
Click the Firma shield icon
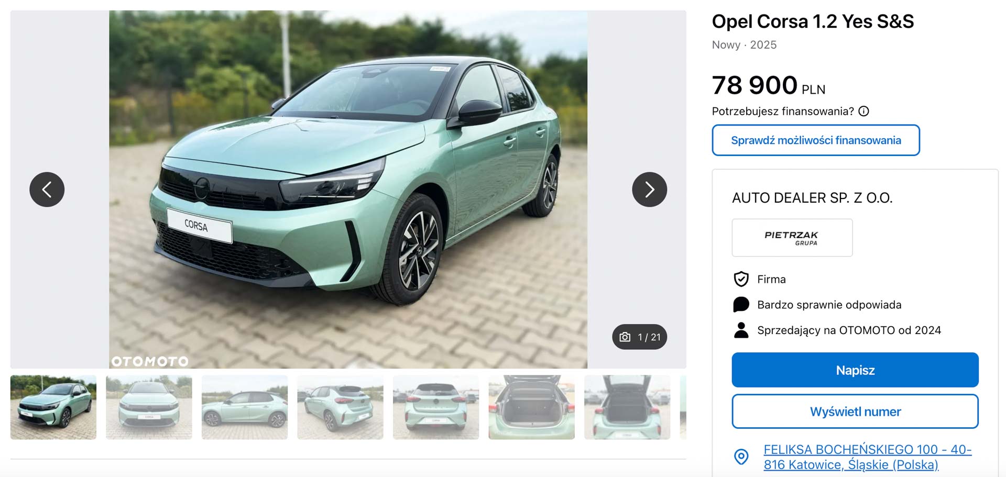[741, 279]
